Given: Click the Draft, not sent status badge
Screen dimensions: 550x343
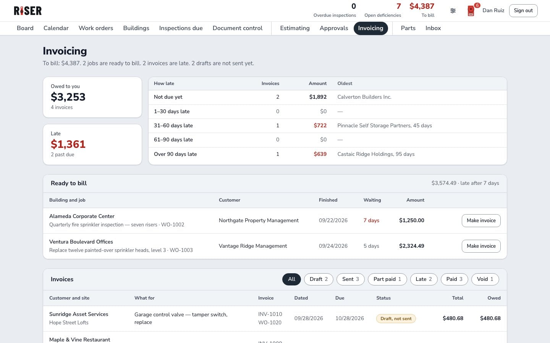Looking at the screenshot, I should pyautogui.click(x=396, y=319).
